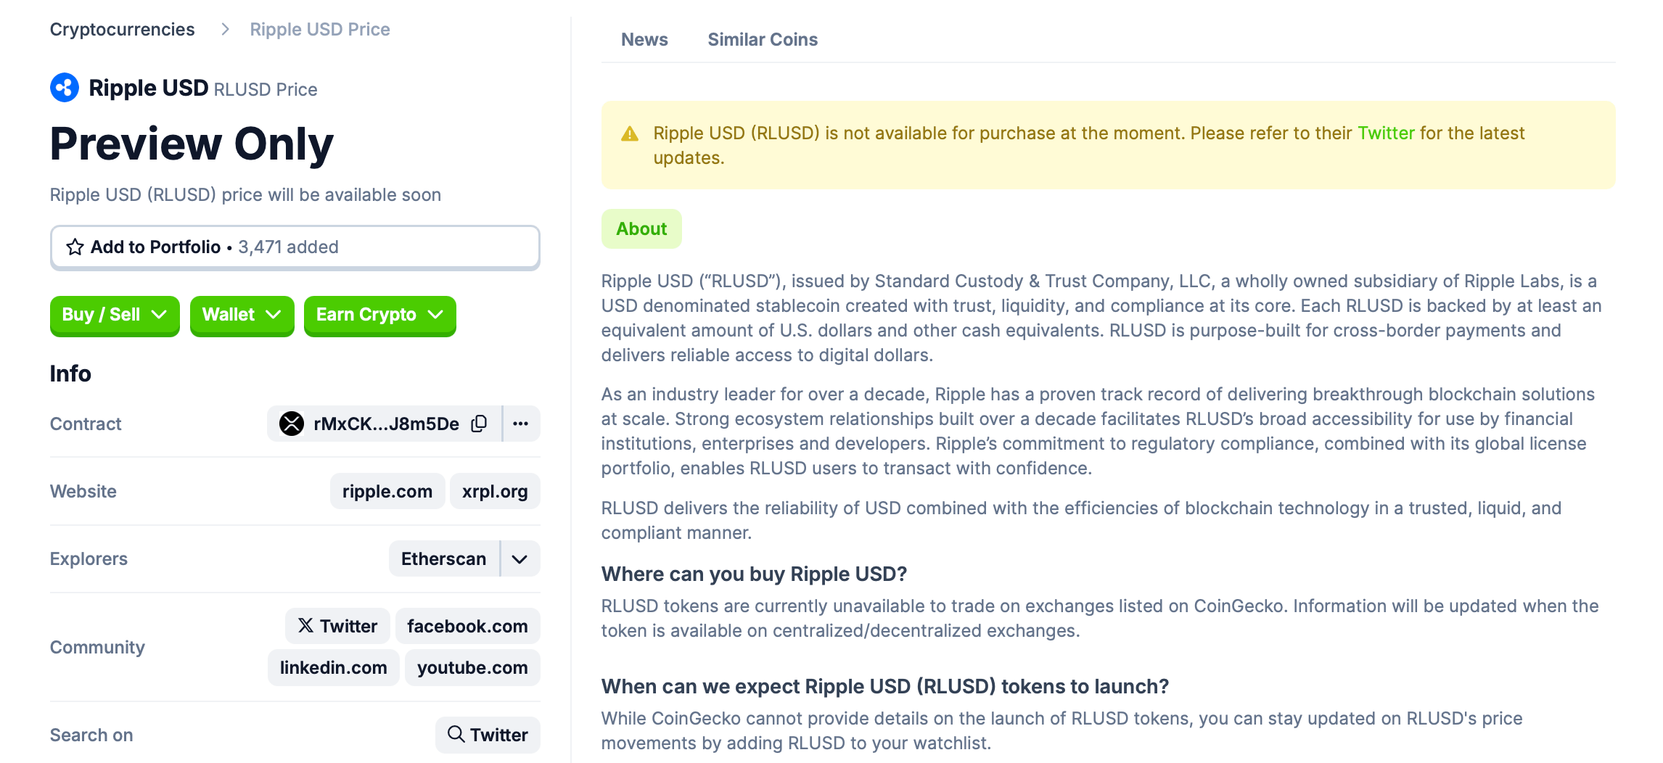Click Twitter link in yellow notice
Viewport: 1663px width, 763px height.
(x=1386, y=133)
